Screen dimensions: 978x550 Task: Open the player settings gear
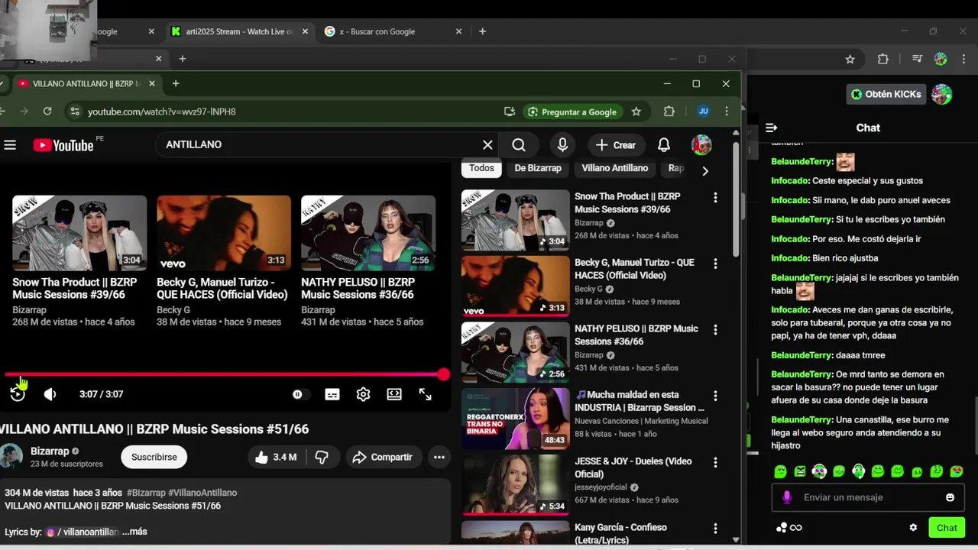(363, 394)
